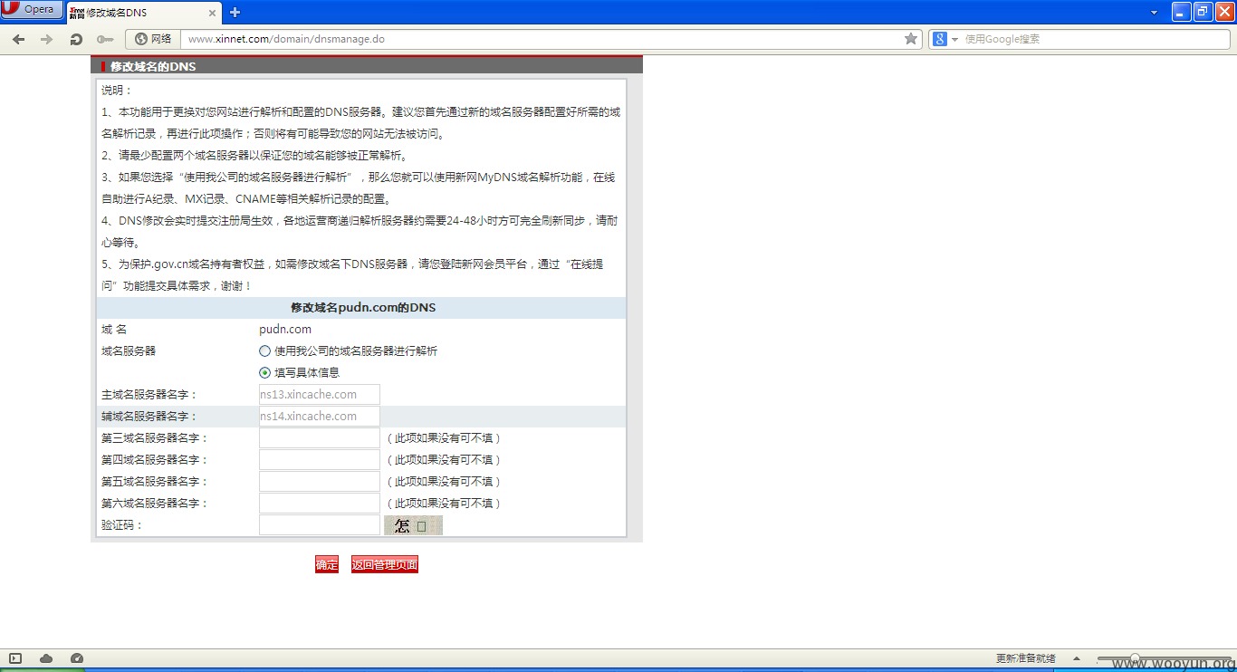Click the 辅域名服务器名字 input field
Image resolution: width=1237 pixels, height=672 pixels.
[320, 416]
